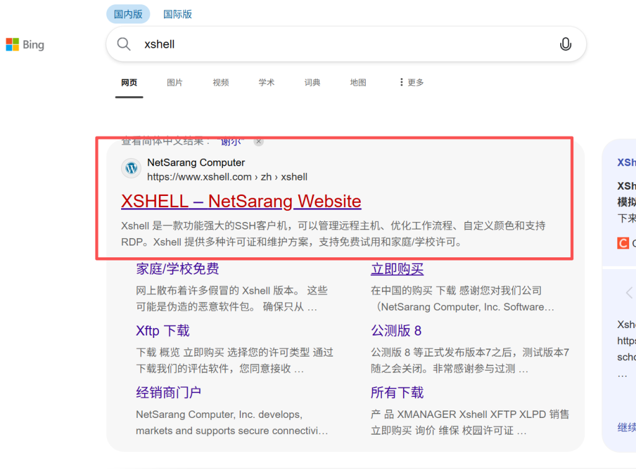
Task: Click the left chevron in side panel
Action: [629, 293]
